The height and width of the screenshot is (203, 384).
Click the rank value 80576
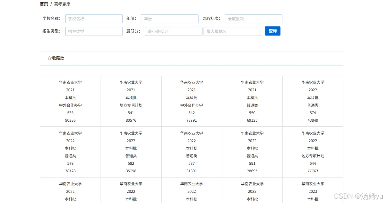coord(131,120)
